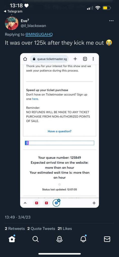Image resolution: width=119 pixels, height=257 pixels.
Task: Tap the new tab plus icon
Action: pos(75,59)
